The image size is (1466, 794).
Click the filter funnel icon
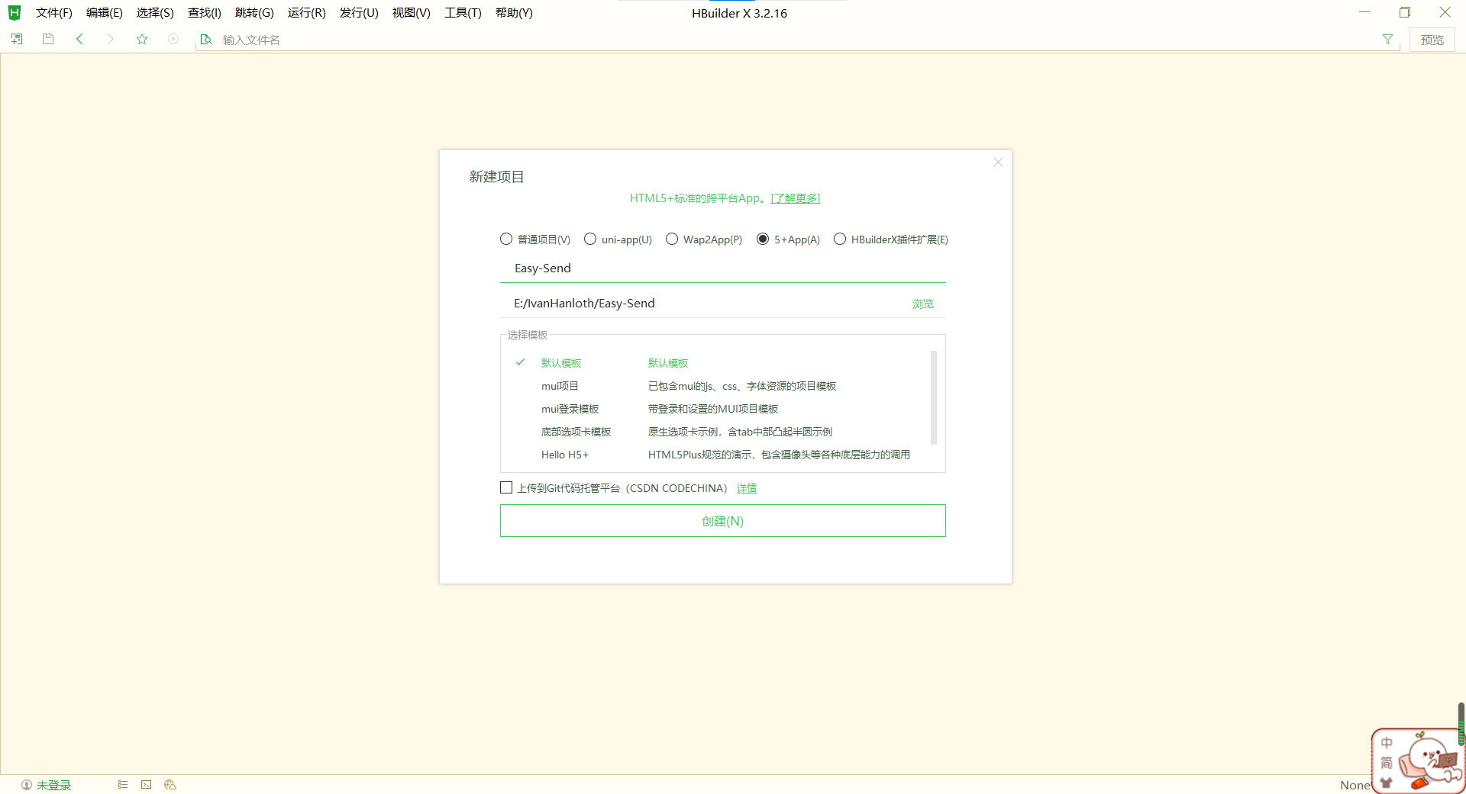pyautogui.click(x=1387, y=40)
